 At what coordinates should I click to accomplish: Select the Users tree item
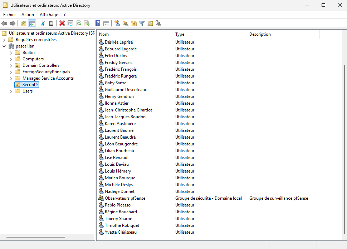28,91
